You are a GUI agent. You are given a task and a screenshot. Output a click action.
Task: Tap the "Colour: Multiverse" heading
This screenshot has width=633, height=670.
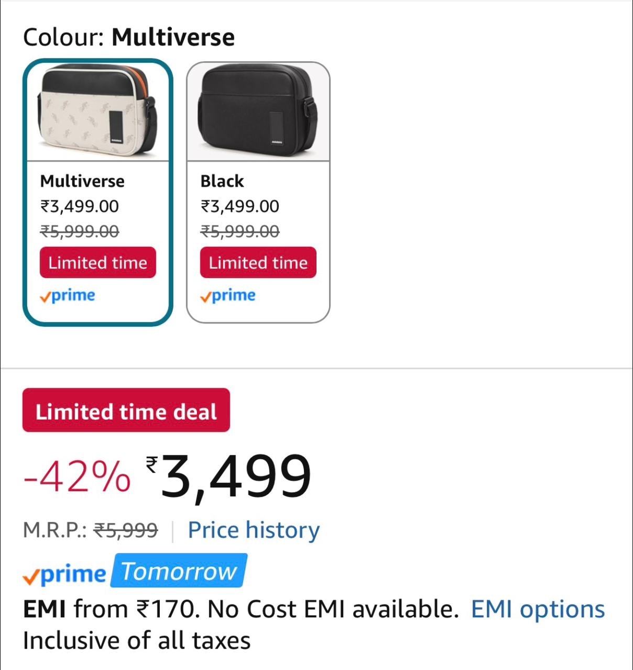point(129,37)
